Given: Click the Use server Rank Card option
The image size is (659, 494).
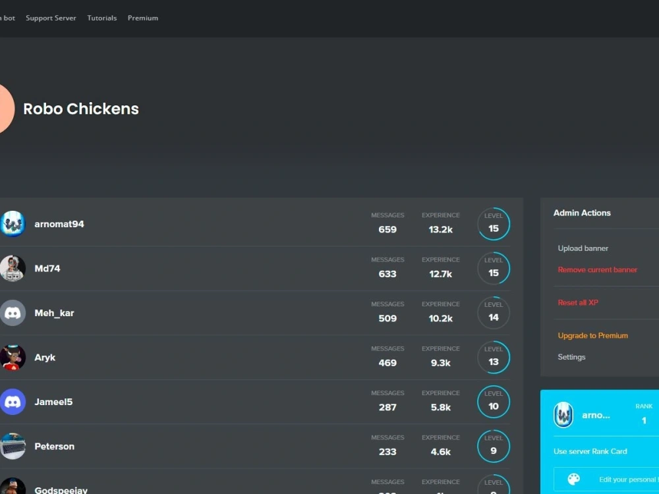Looking at the screenshot, I should click(590, 452).
